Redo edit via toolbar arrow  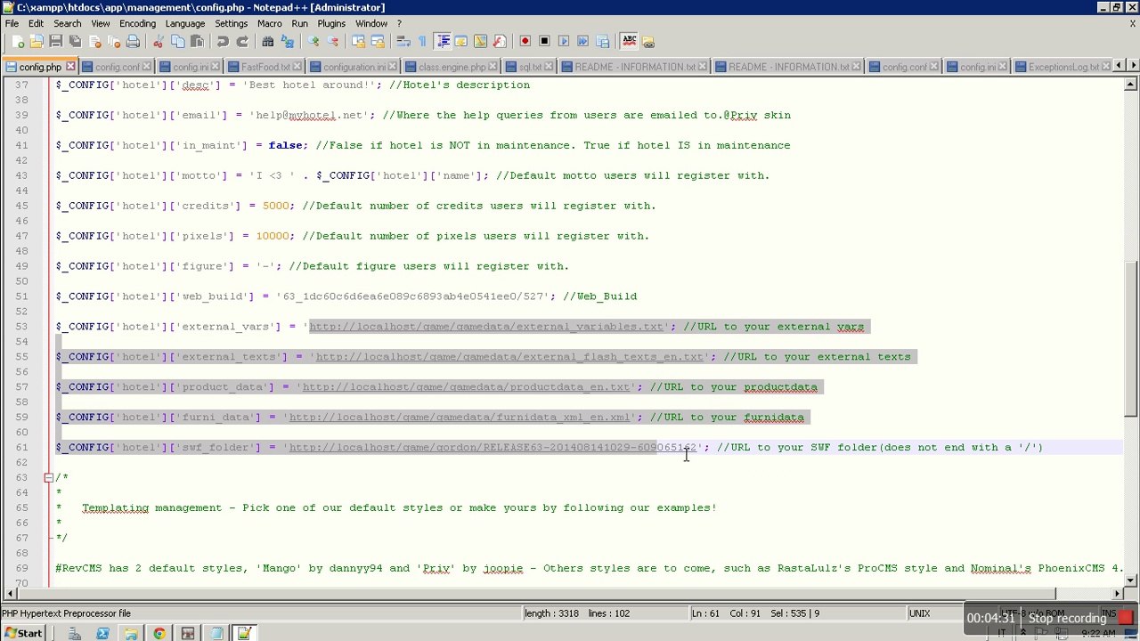point(241,41)
